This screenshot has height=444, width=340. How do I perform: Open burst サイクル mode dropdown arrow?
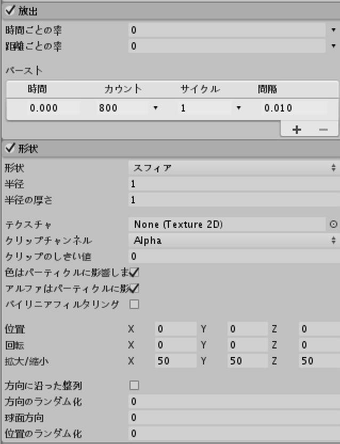click(238, 108)
